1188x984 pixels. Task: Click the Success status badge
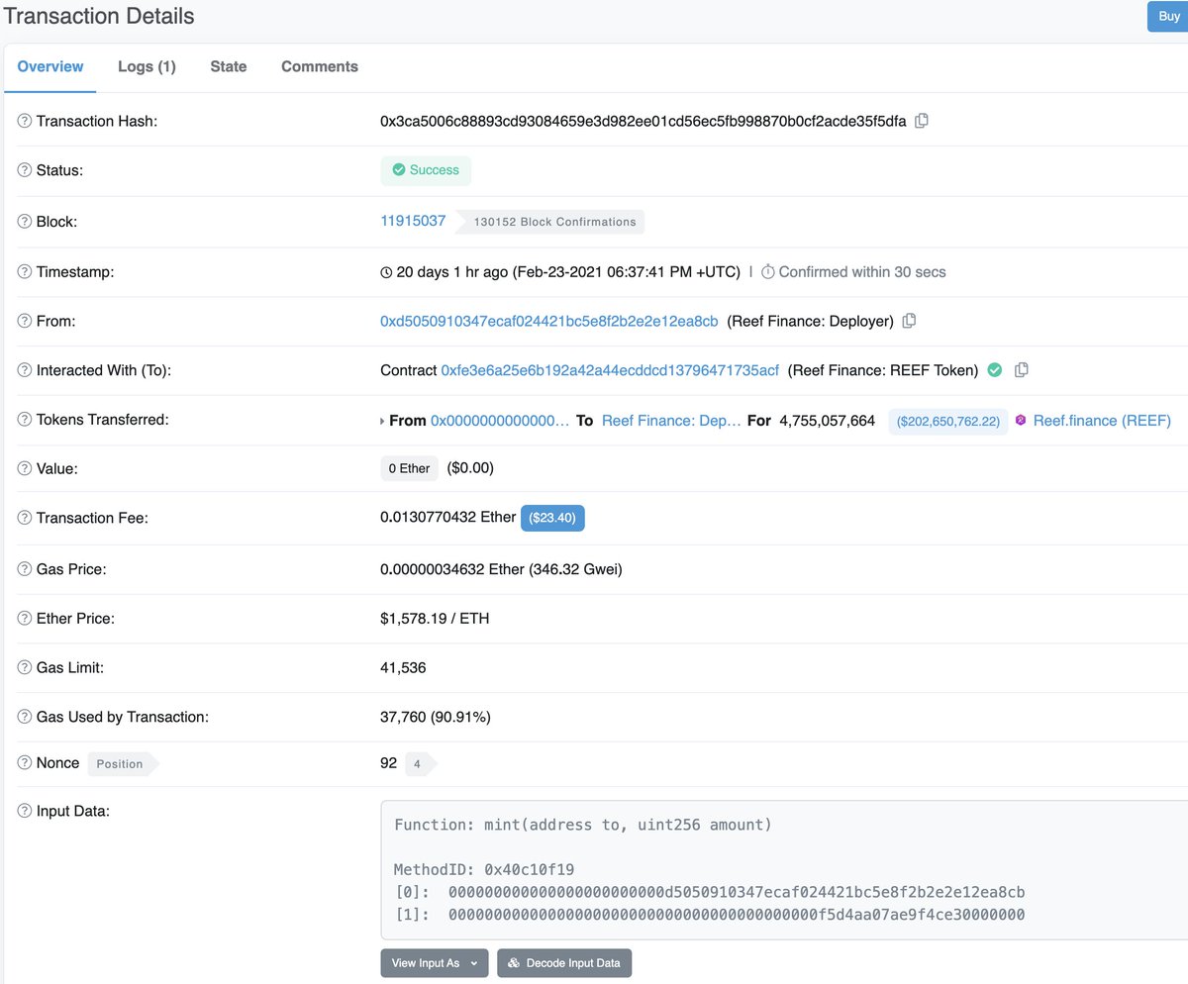click(426, 170)
